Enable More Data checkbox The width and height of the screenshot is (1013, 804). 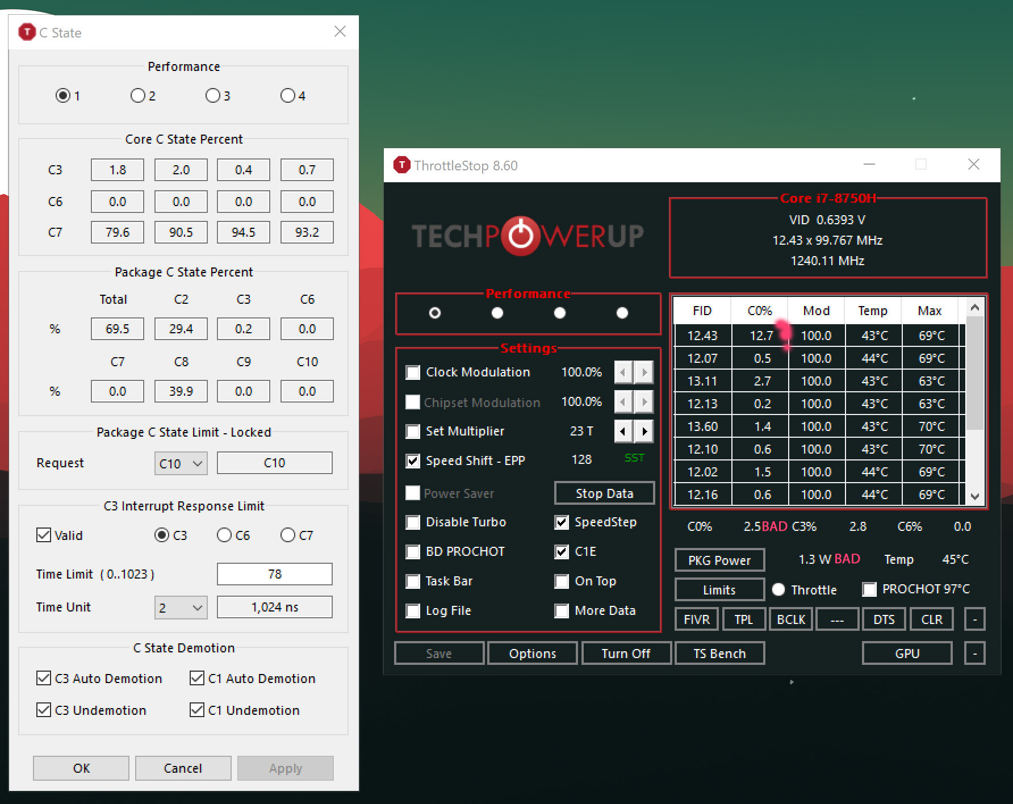pos(562,611)
